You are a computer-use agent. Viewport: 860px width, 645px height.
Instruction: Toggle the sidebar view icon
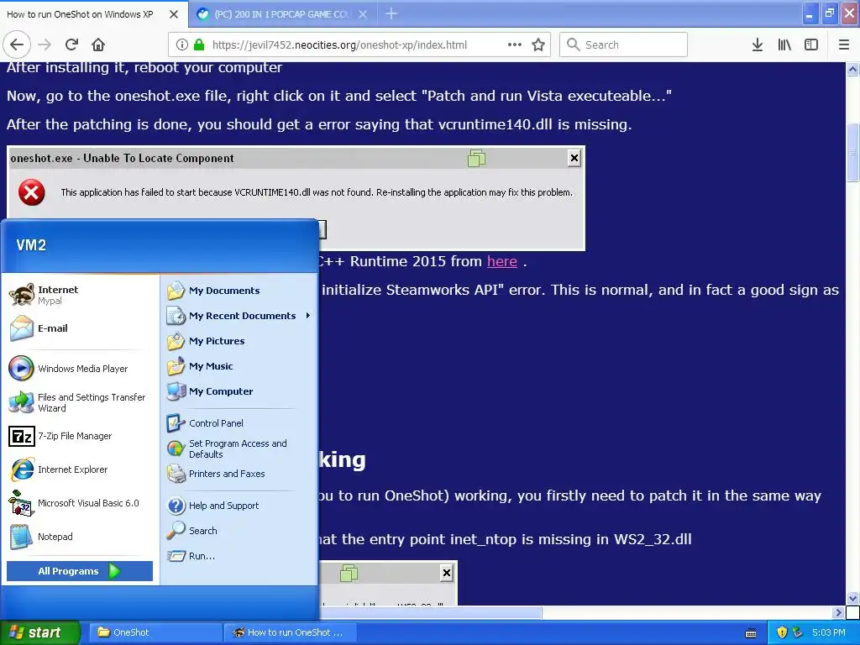point(811,45)
